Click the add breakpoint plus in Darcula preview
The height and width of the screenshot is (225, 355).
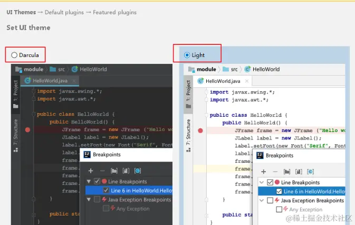pos(91,171)
